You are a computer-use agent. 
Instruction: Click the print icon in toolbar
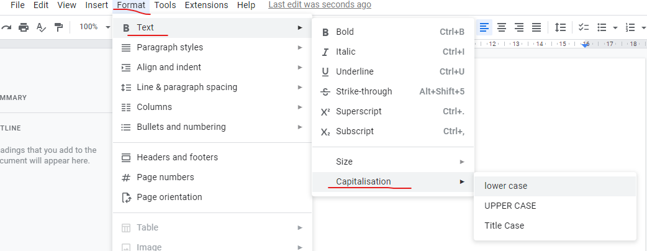point(24,27)
